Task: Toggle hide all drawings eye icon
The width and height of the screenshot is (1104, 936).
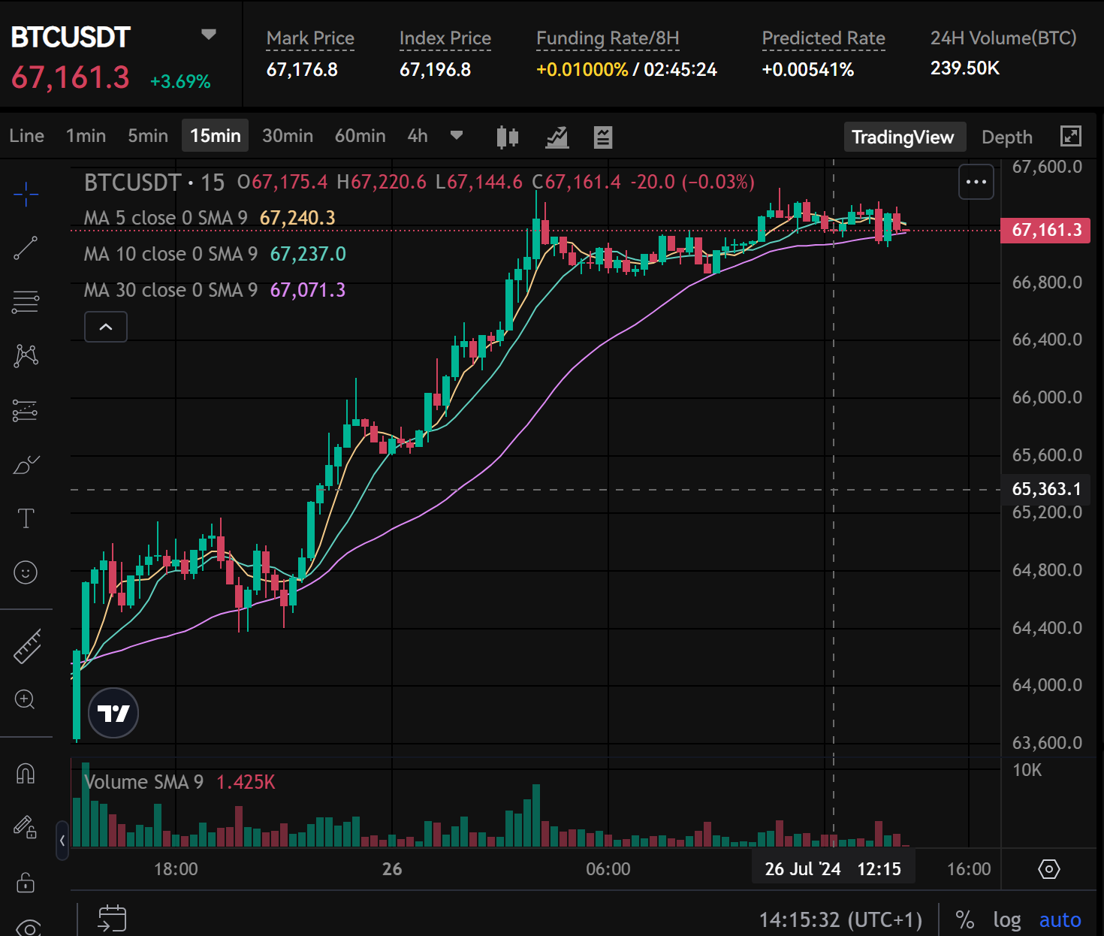Action: (x=28, y=928)
